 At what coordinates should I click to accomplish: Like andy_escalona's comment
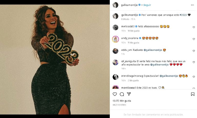click(x=194, y=39)
